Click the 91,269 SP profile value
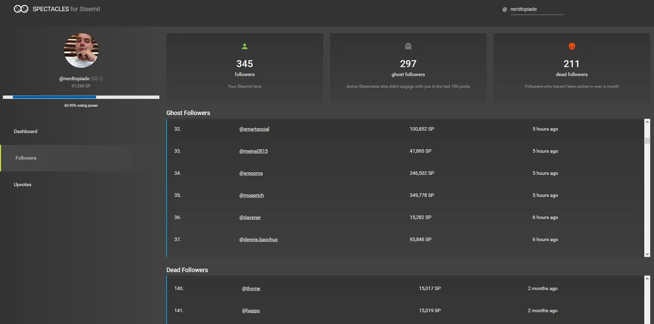 pyautogui.click(x=81, y=86)
